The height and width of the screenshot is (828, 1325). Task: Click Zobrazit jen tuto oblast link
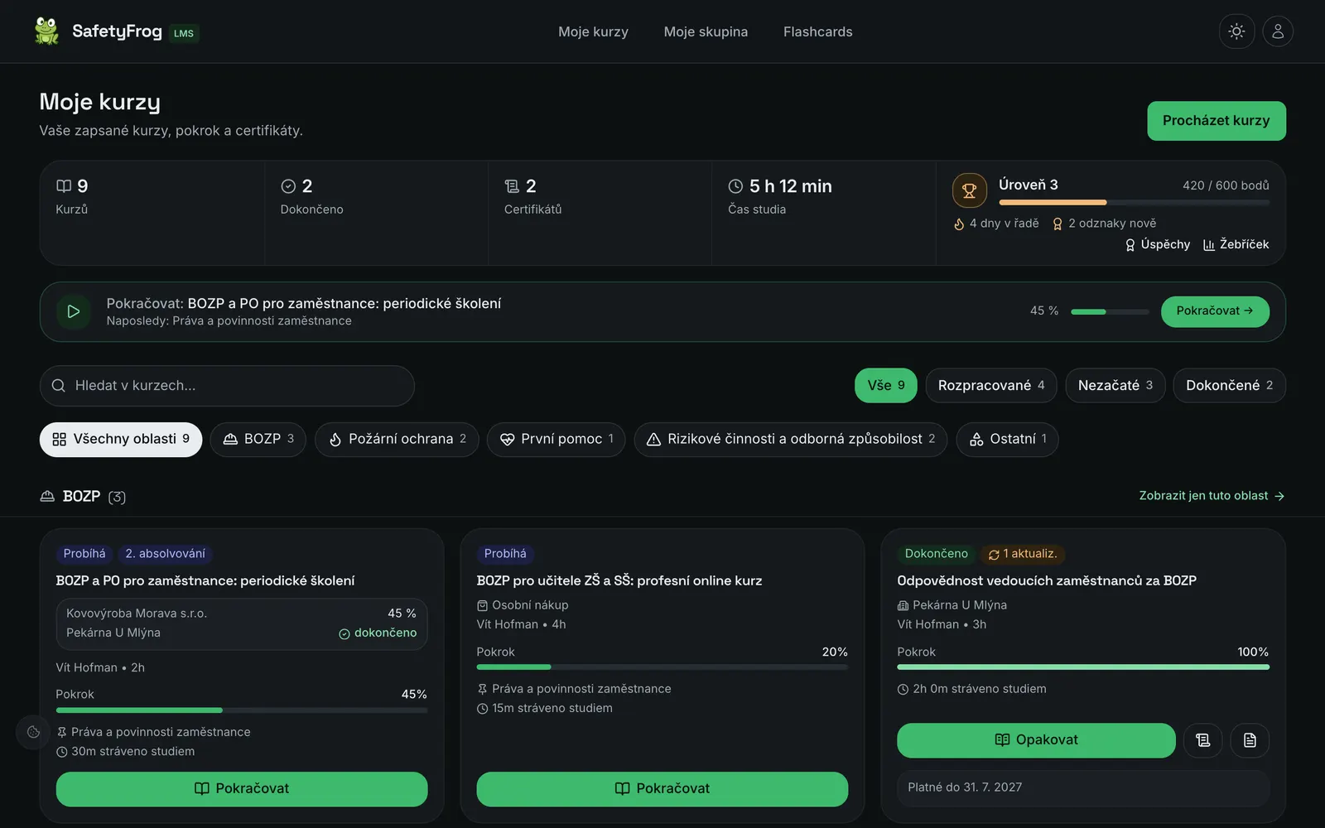1212,496
